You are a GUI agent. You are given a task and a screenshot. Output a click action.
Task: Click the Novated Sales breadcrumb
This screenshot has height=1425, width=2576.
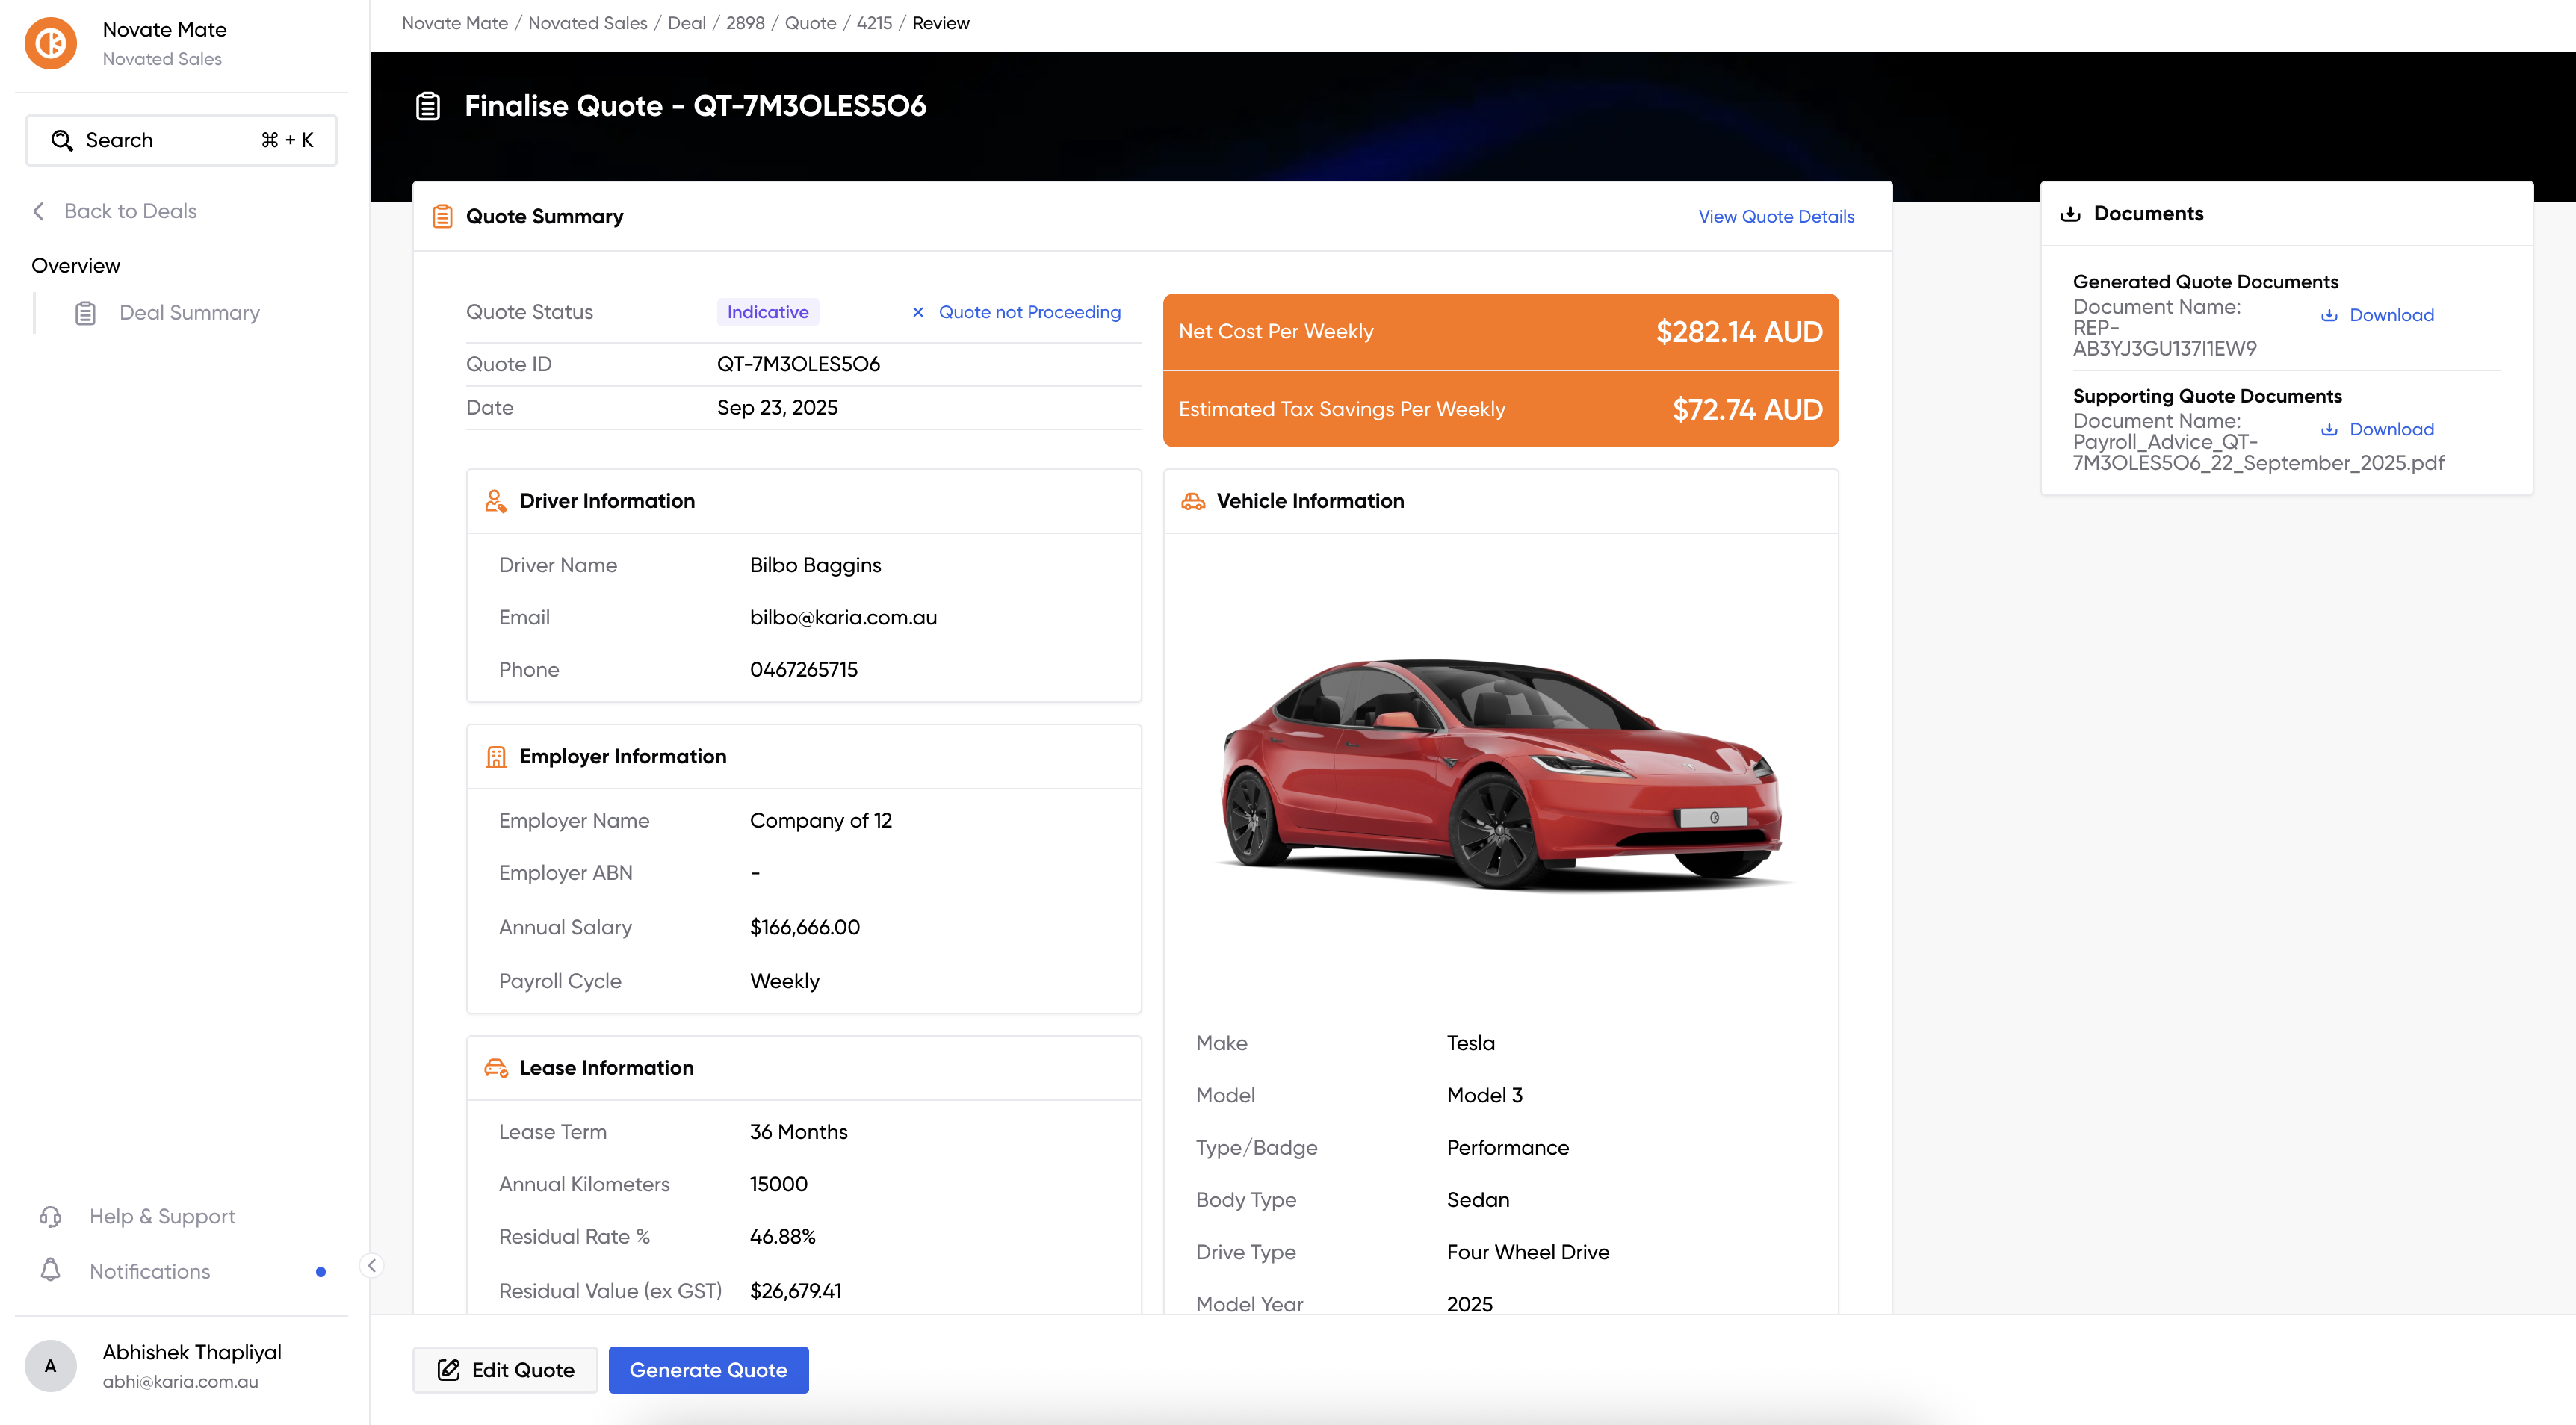pyautogui.click(x=587, y=23)
